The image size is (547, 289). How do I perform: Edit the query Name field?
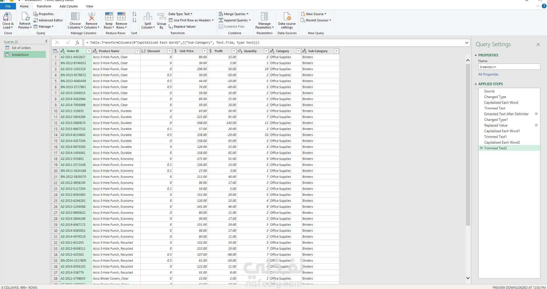(509, 67)
